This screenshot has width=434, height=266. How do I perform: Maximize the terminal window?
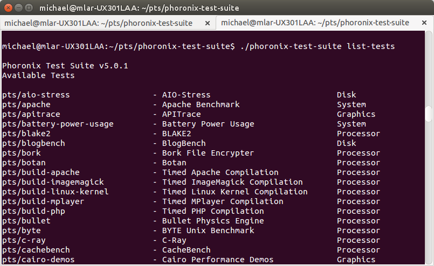tap(29, 8)
